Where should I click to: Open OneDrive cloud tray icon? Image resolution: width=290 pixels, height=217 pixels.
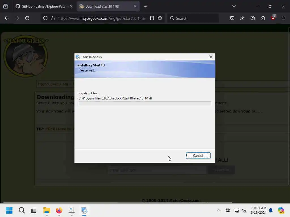[x=228, y=210]
